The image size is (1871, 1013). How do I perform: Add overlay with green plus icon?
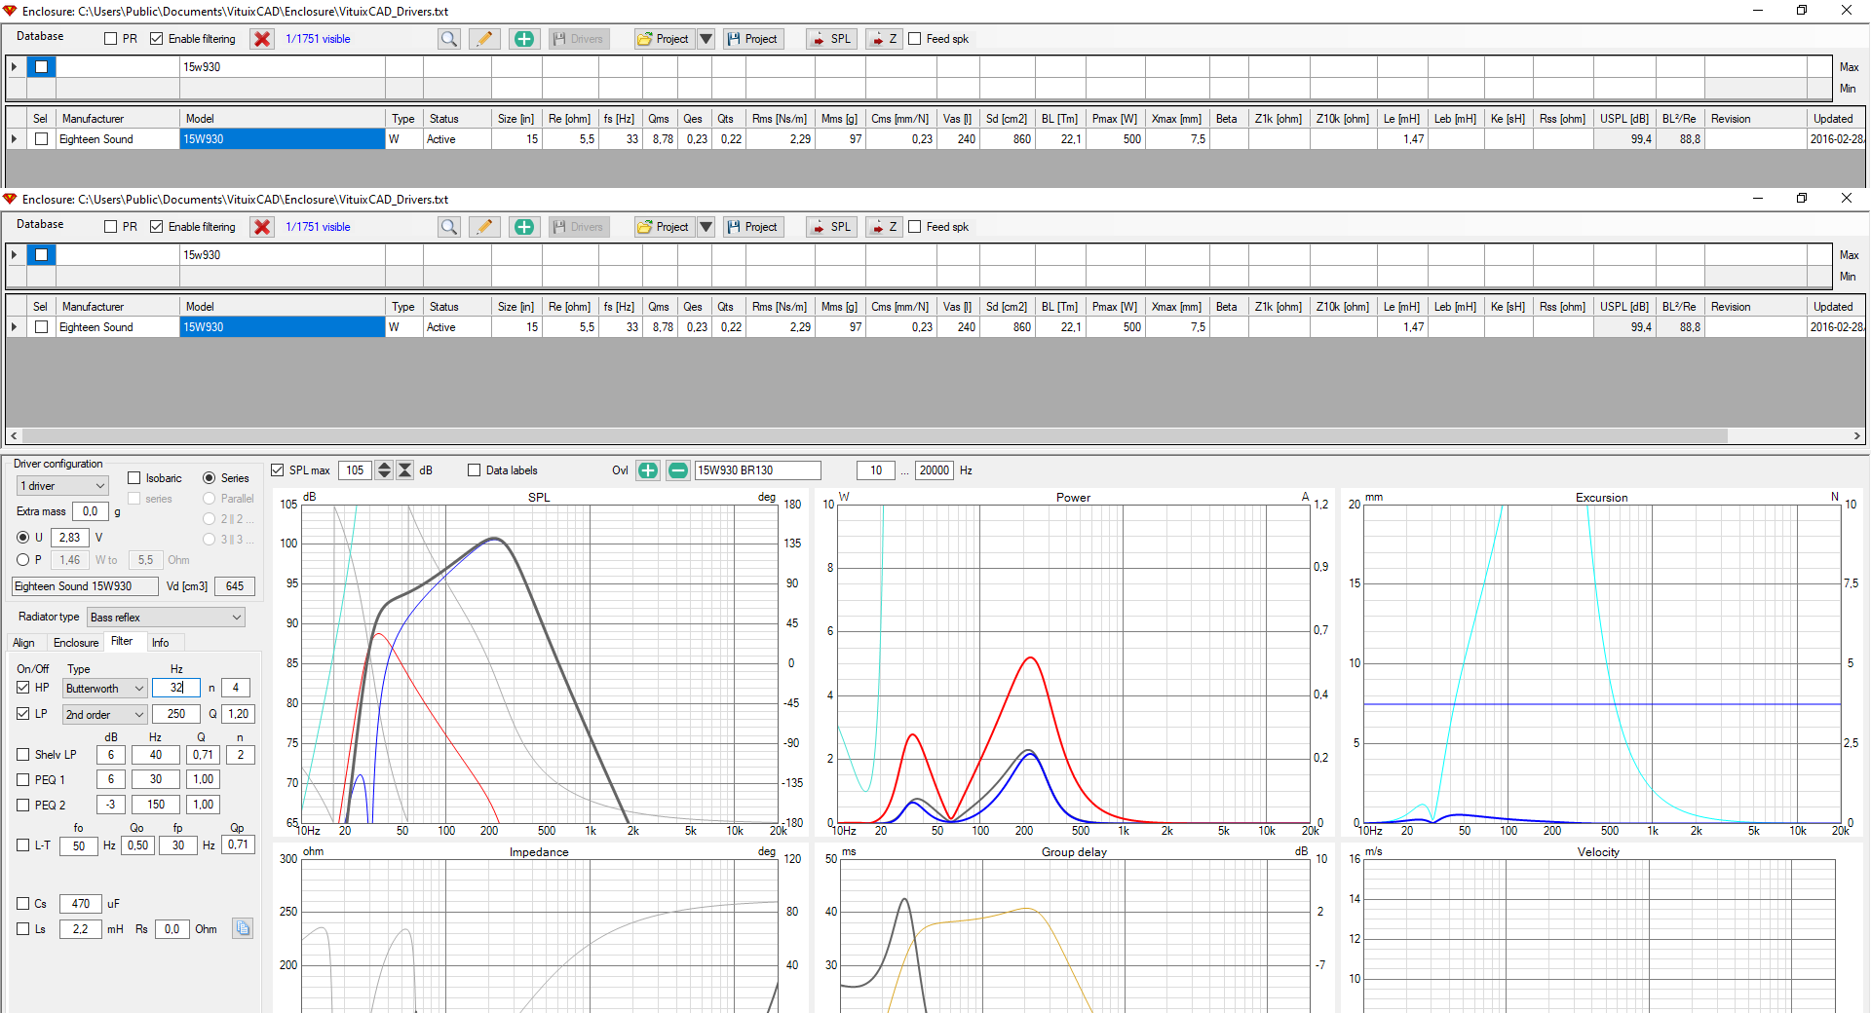click(x=648, y=470)
